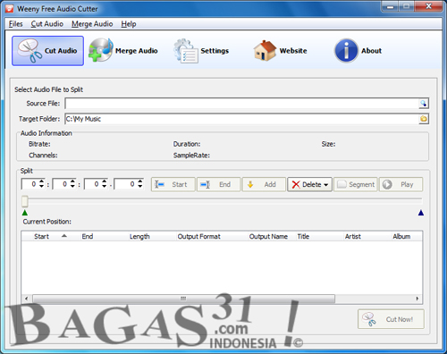This screenshot has height=354, width=447.
Task: Open the Merge Audio menu
Action: (92, 24)
